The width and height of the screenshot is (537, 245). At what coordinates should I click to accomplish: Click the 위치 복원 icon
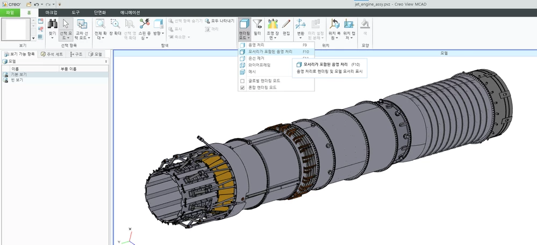pyautogui.click(x=334, y=24)
